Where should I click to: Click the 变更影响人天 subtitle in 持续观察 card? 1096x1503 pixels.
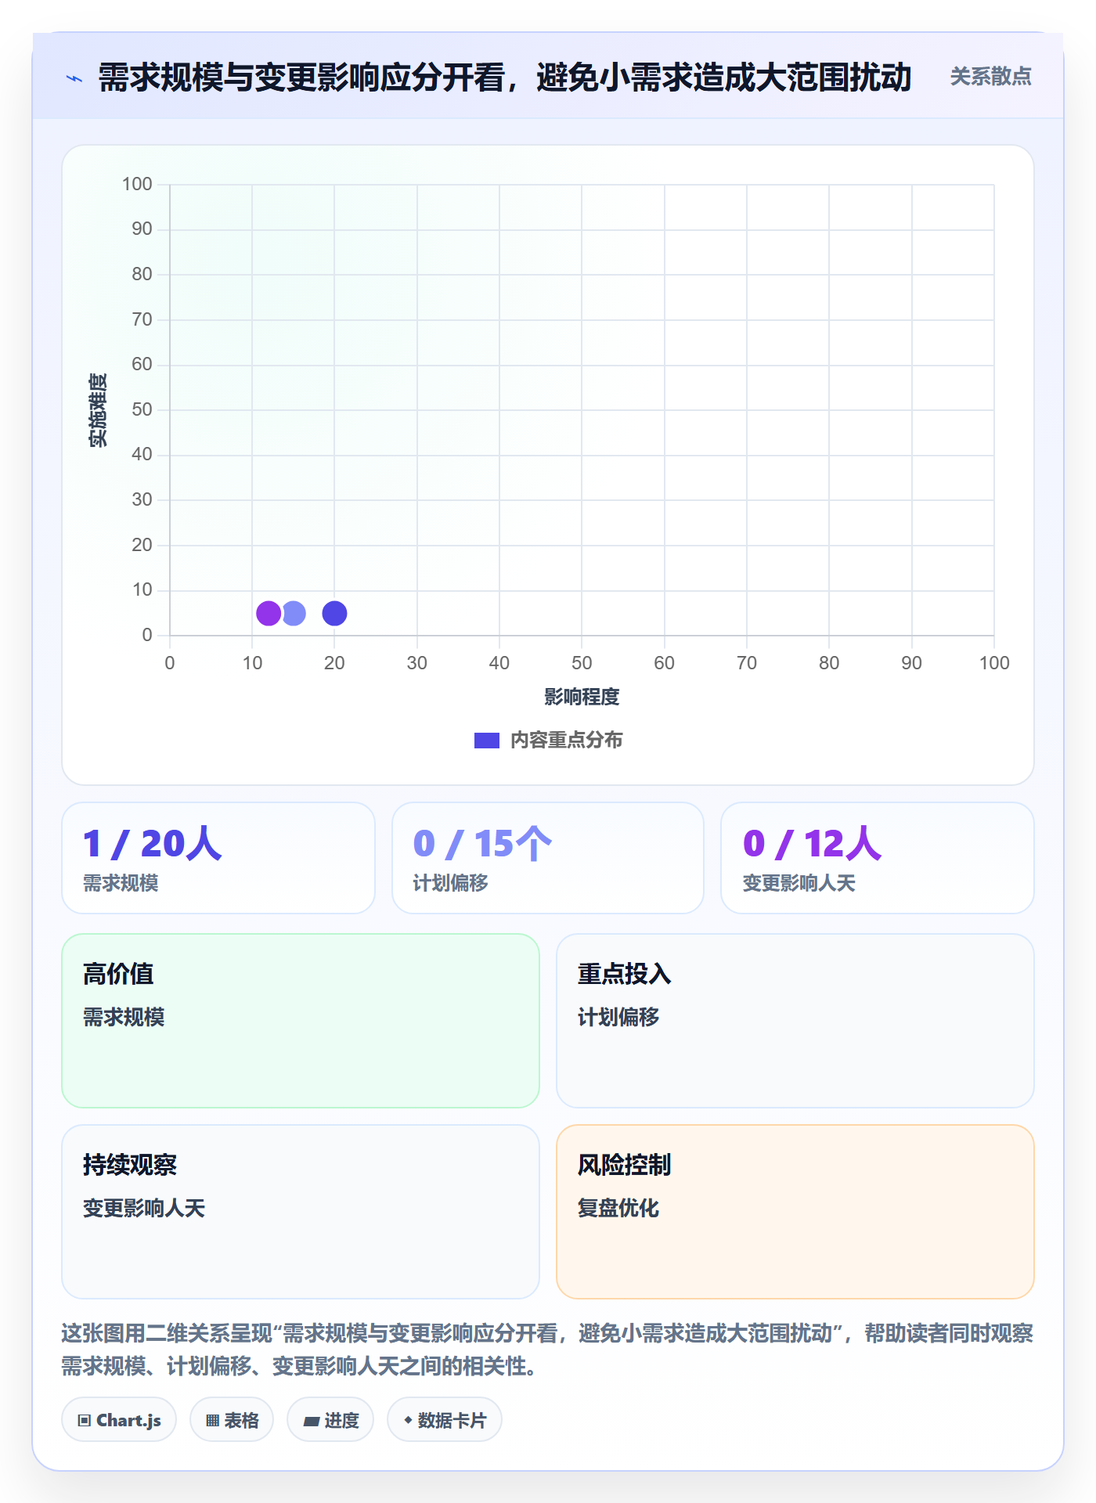[x=144, y=1208]
